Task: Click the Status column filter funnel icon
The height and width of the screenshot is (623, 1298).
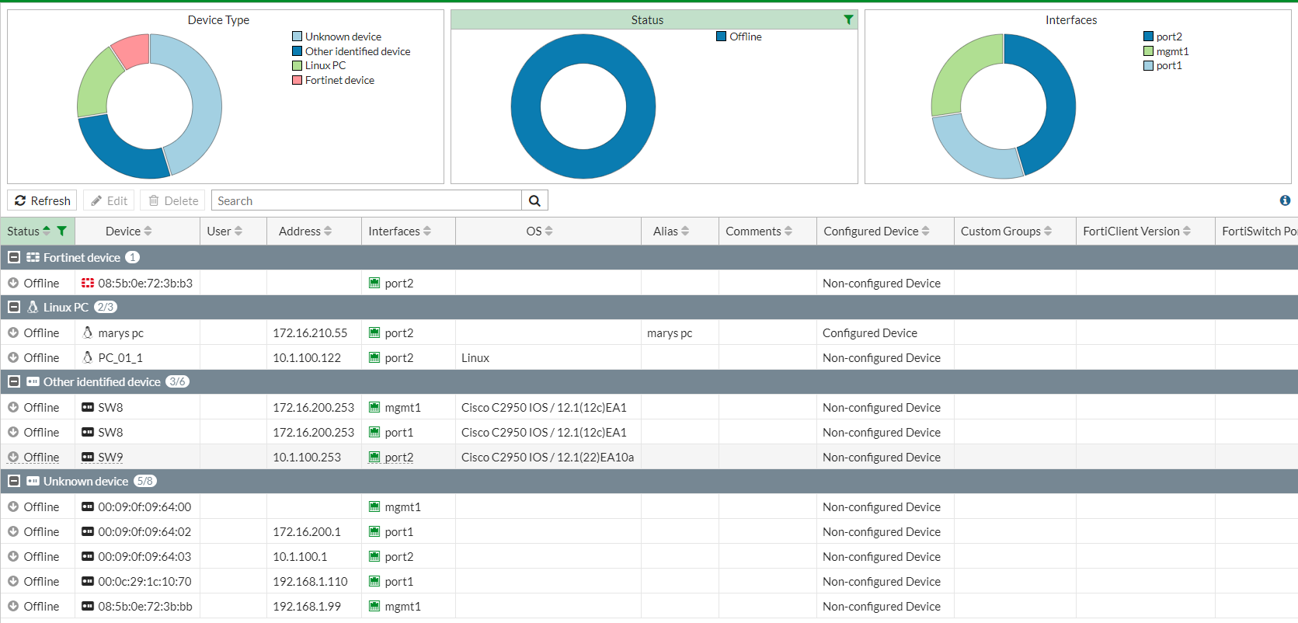Action: click(x=62, y=231)
